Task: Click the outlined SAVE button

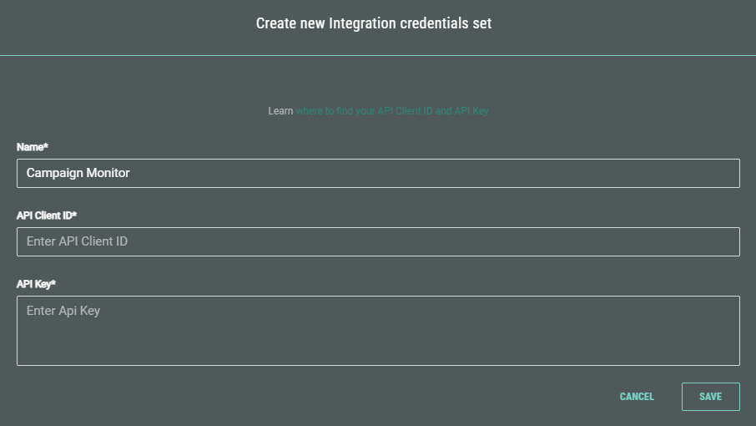Action: [710, 397]
